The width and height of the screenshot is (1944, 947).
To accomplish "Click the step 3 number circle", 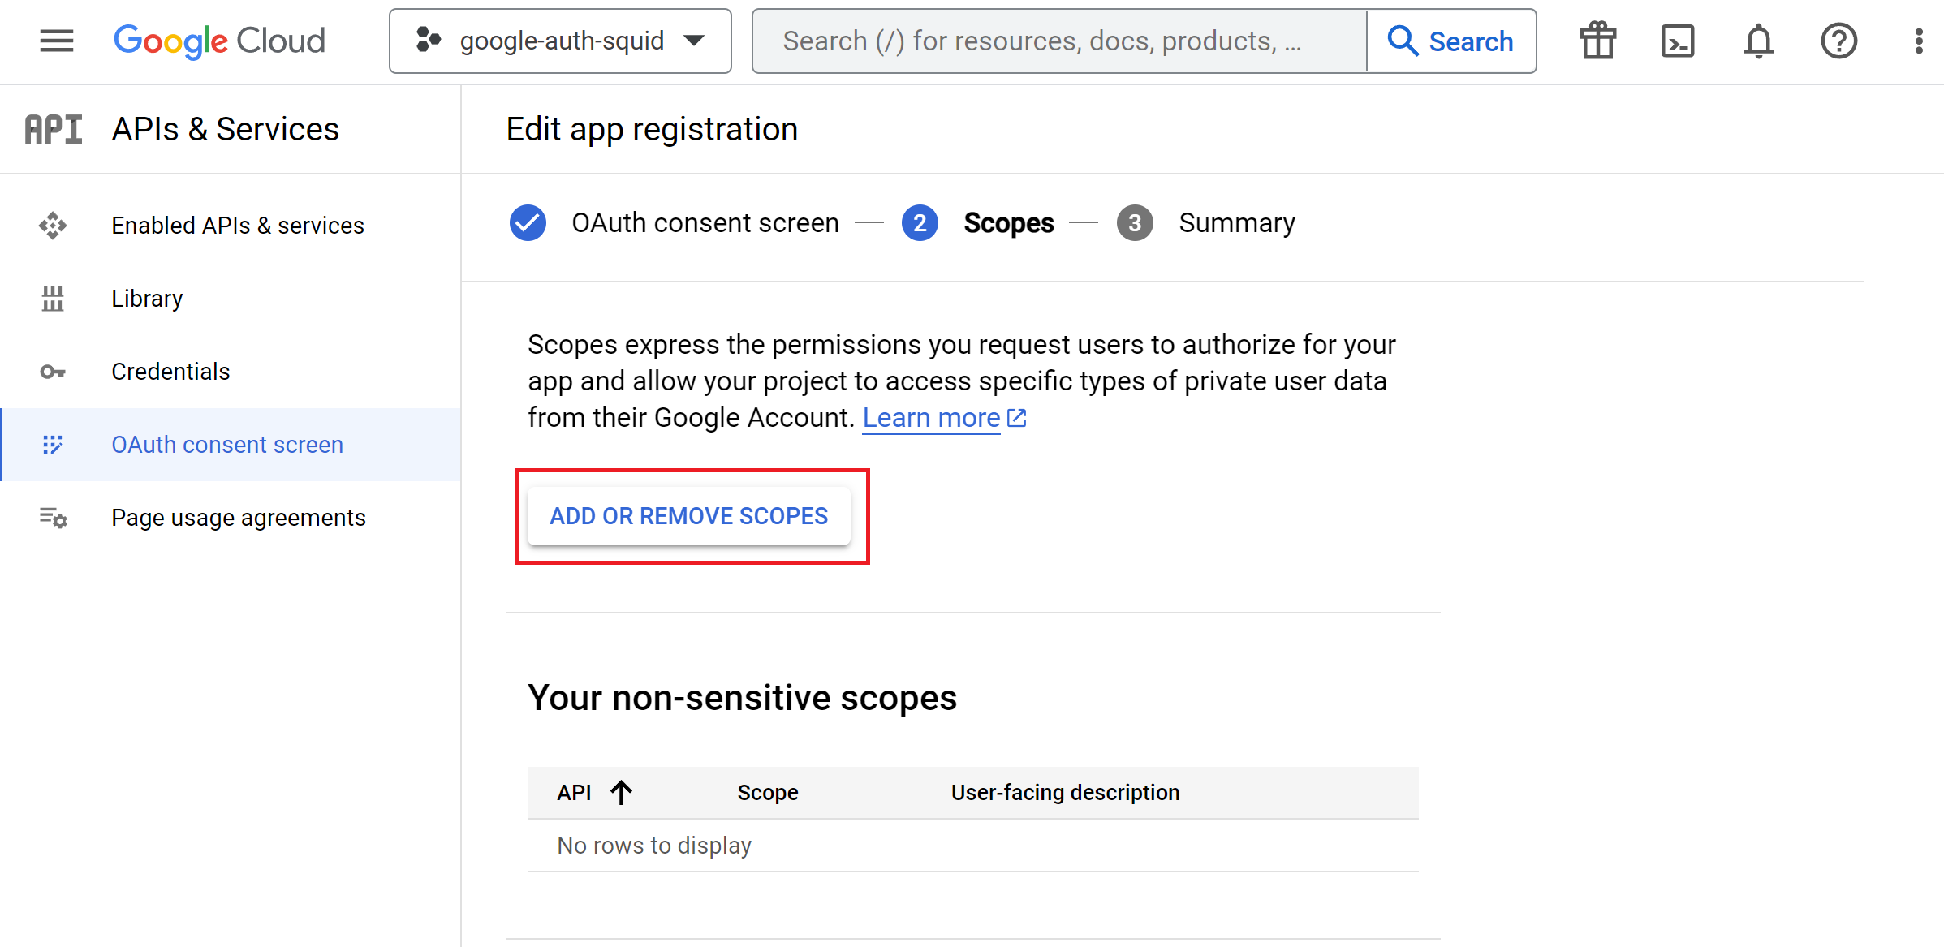I will [1135, 222].
